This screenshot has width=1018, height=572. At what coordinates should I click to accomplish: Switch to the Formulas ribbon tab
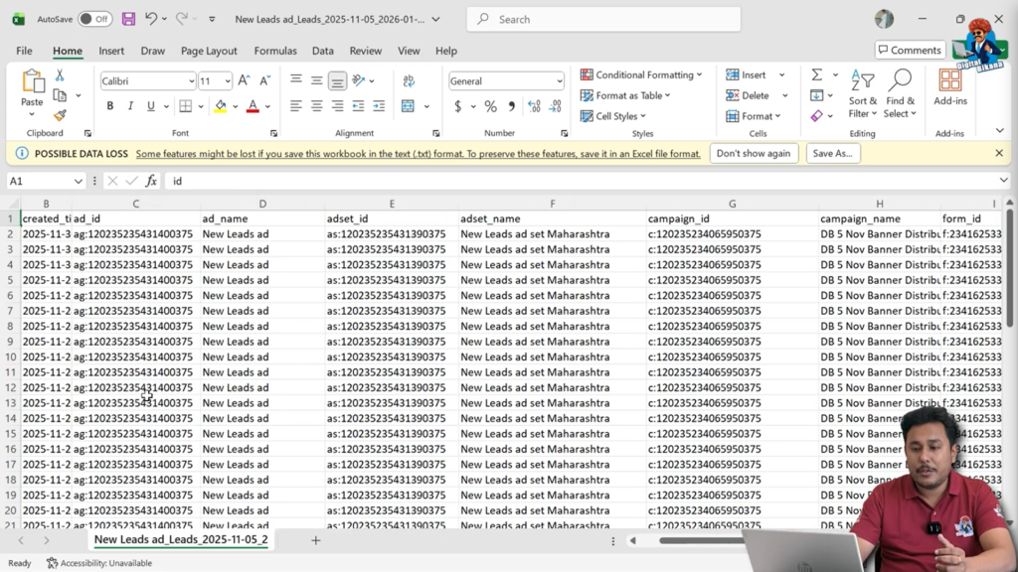(275, 51)
